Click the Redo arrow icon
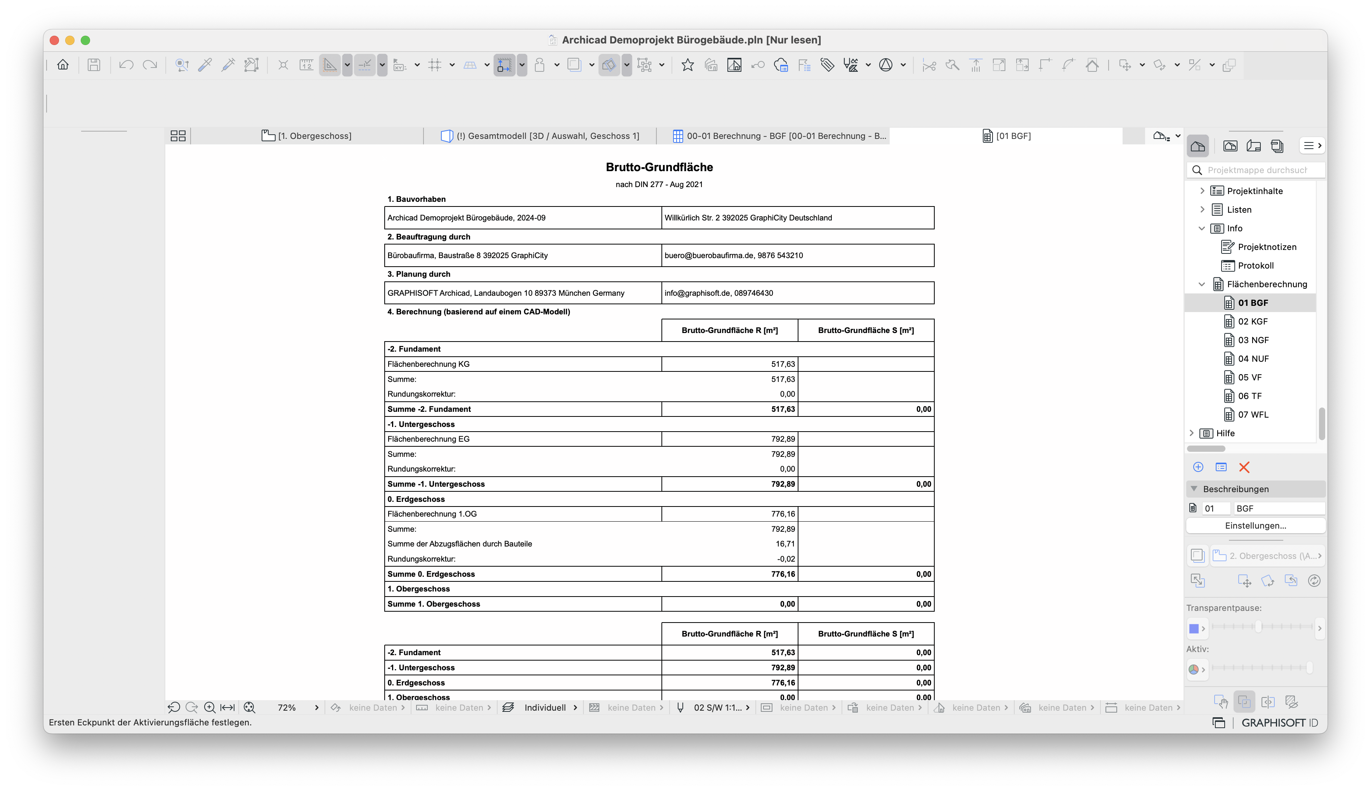This screenshot has height=791, width=1371. [x=150, y=65]
